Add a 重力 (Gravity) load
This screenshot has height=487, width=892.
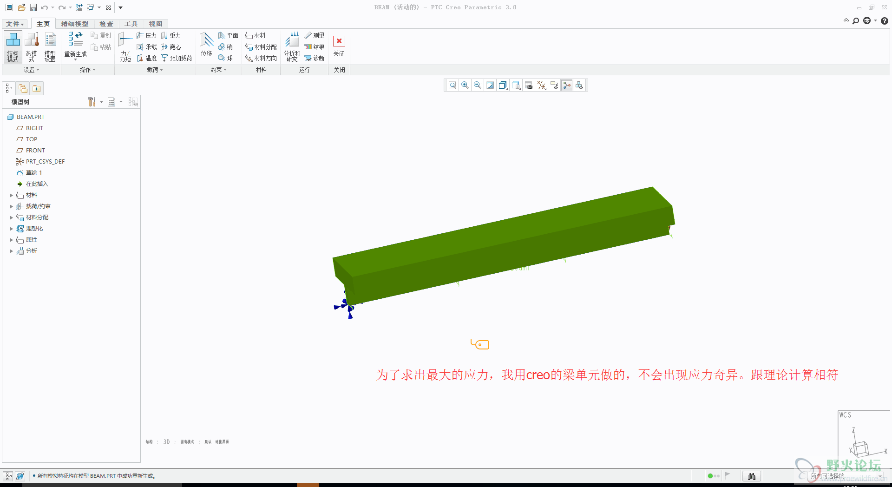click(x=171, y=35)
